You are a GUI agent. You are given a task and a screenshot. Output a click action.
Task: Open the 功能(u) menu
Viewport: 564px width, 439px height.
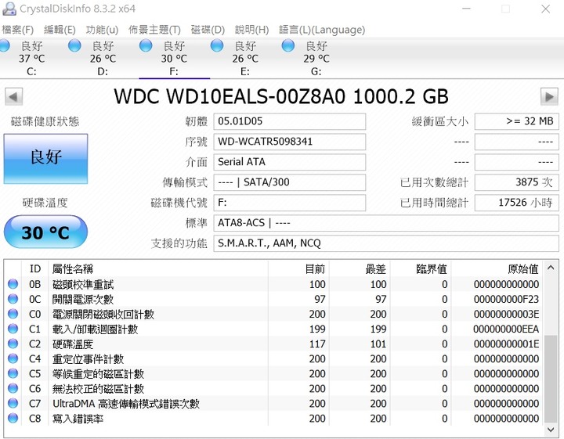click(102, 30)
